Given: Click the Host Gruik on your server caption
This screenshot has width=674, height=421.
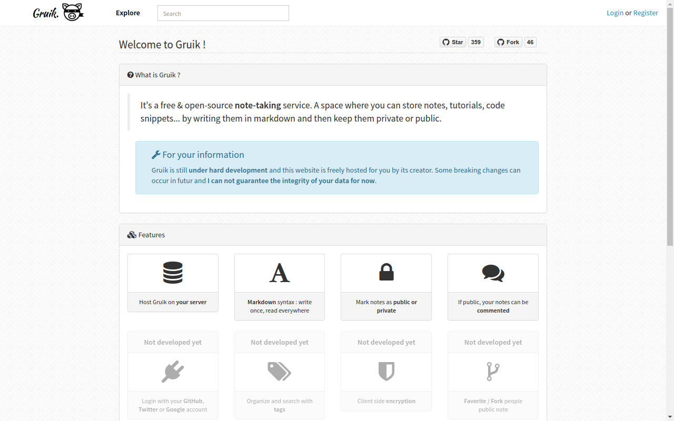Looking at the screenshot, I should (173, 302).
